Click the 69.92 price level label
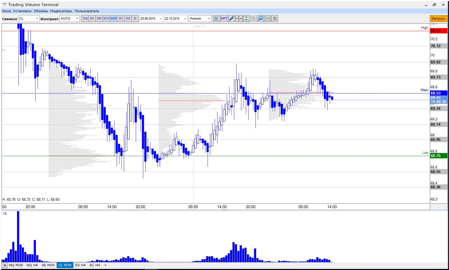 (439, 62)
